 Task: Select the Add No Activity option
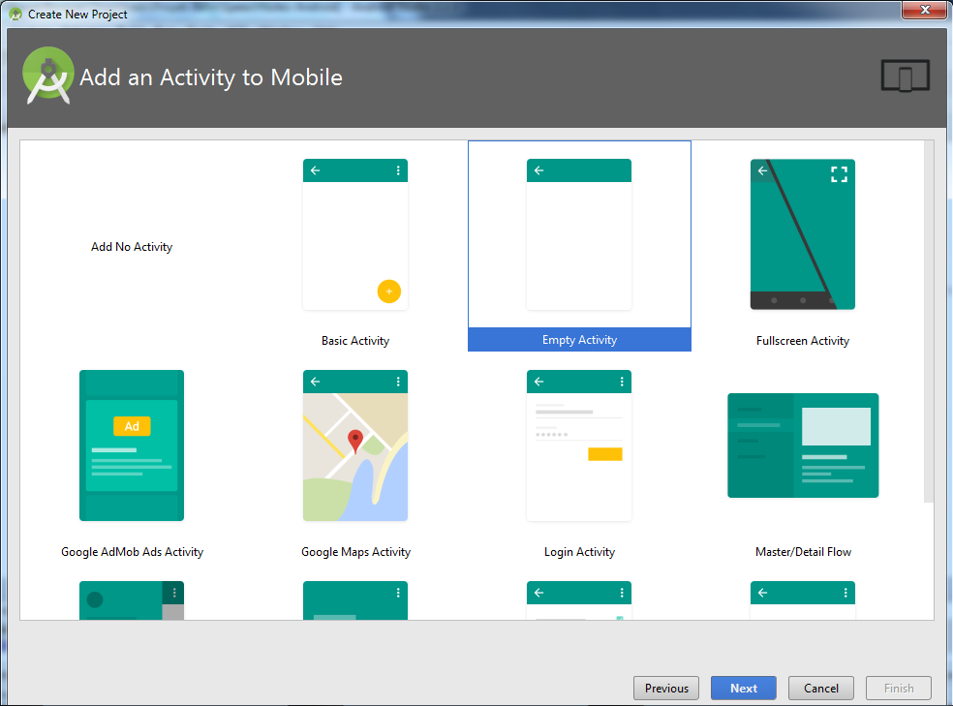[132, 247]
